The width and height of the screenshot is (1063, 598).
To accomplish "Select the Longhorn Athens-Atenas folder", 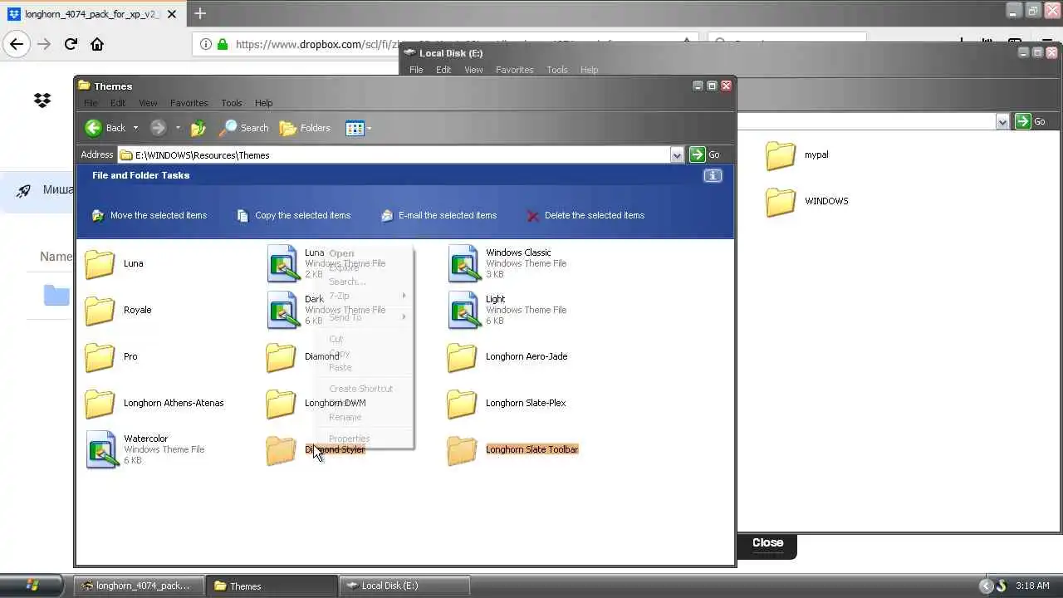I will tap(154, 403).
